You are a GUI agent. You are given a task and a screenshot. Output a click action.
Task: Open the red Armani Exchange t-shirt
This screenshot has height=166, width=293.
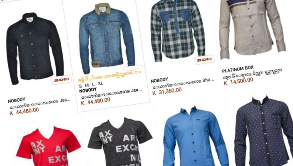pos(49,146)
